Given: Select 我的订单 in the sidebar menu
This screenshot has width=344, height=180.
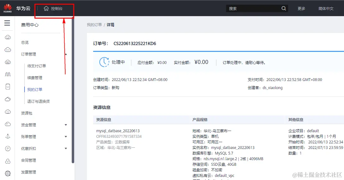Looking at the screenshot, I should 35,90.
